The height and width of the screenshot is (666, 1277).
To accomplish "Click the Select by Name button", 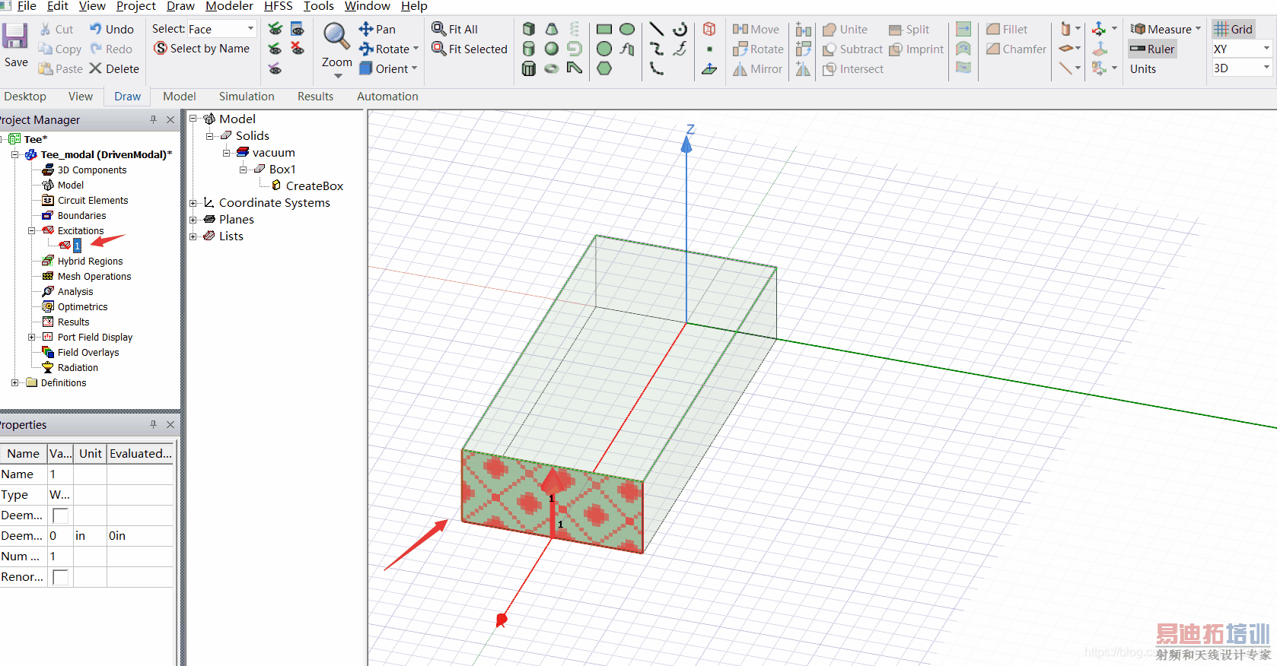I will click(202, 49).
